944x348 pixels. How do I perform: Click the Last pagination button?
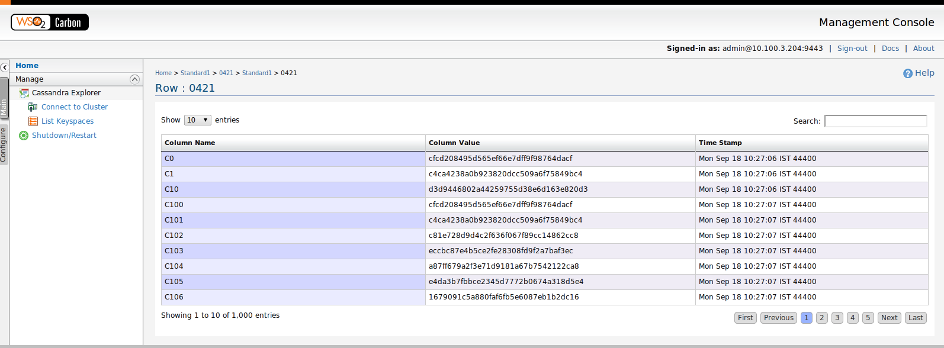[x=916, y=318]
